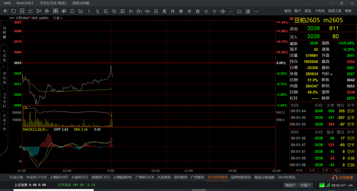The width and height of the screenshot is (357, 191).
Task: Click the bell alert icon
Action: 72,11
